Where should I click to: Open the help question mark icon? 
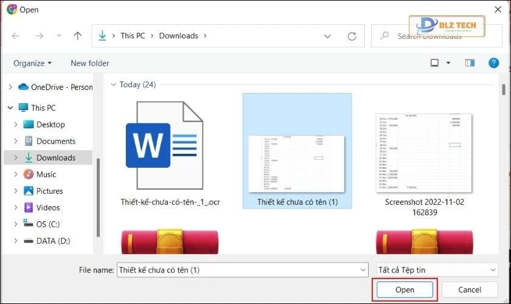(494, 63)
